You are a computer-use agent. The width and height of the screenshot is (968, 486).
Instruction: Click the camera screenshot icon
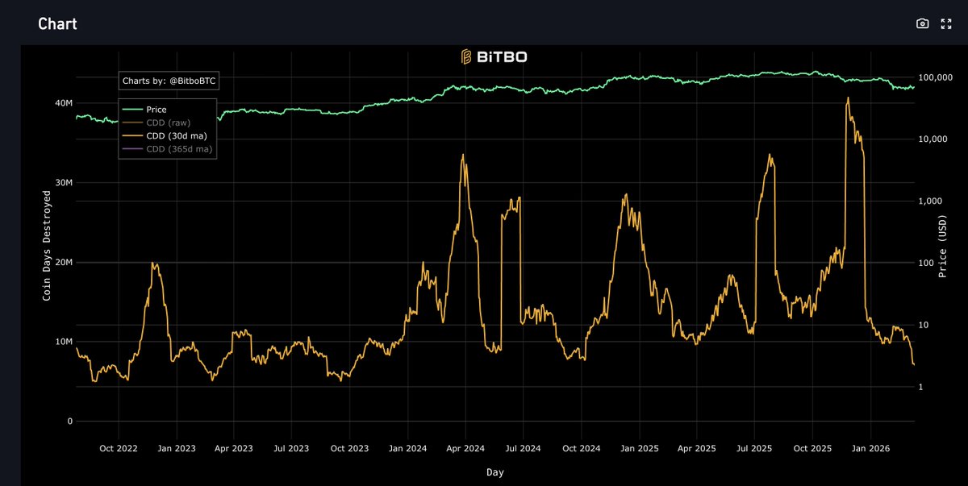pyautogui.click(x=922, y=23)
